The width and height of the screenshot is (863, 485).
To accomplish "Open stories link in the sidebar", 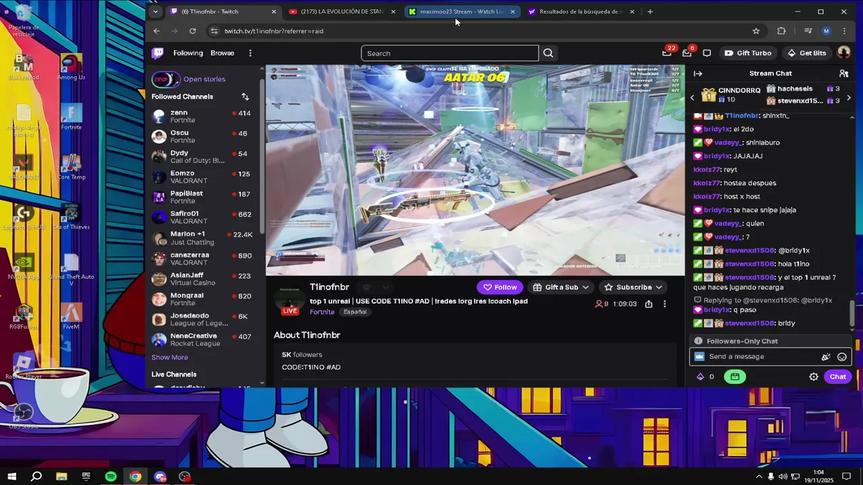I will (x=204, y=79).
